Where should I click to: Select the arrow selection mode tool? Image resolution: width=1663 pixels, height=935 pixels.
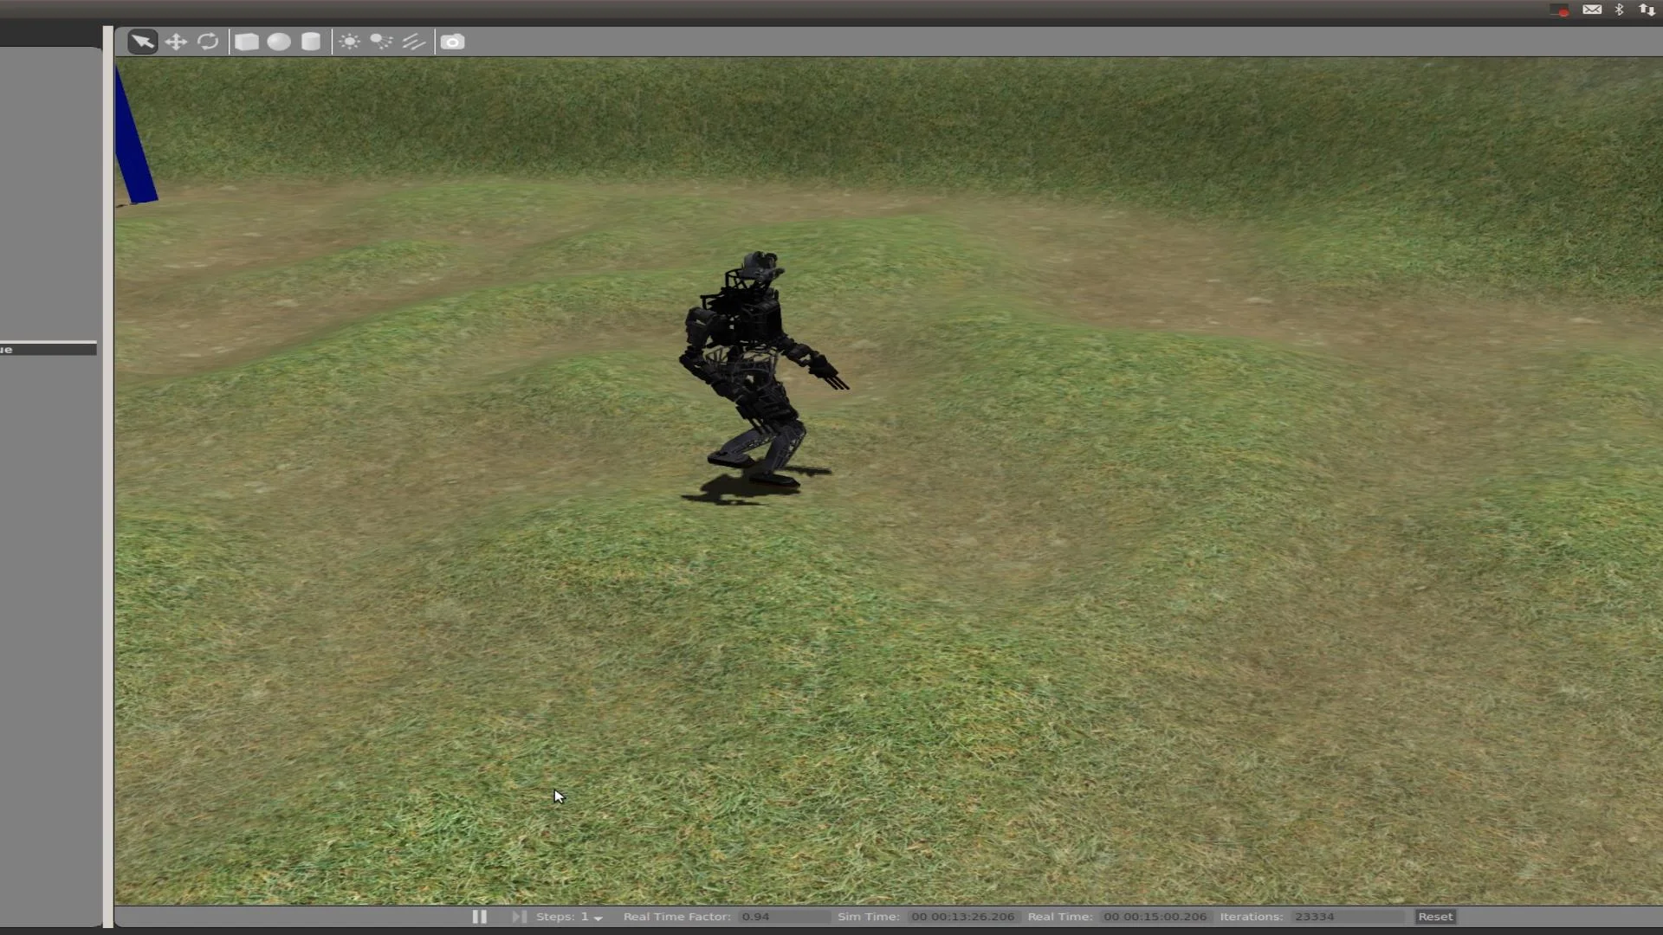click(143, 42)
